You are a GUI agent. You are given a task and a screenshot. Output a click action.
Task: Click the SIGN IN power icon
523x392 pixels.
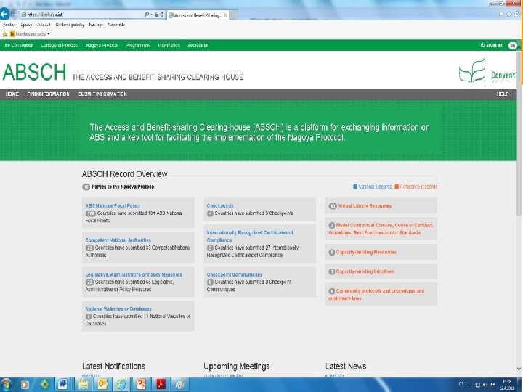coord(482,45)
